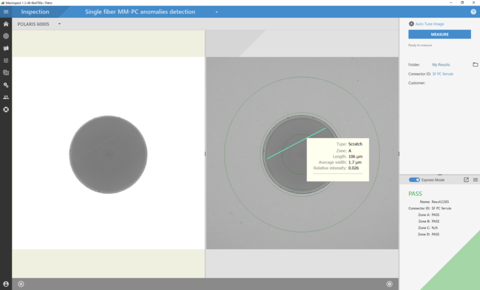Screen dimensions: 480x290
Task: Open the recipe dropdown next to anomalies detection
Action: 217,11
